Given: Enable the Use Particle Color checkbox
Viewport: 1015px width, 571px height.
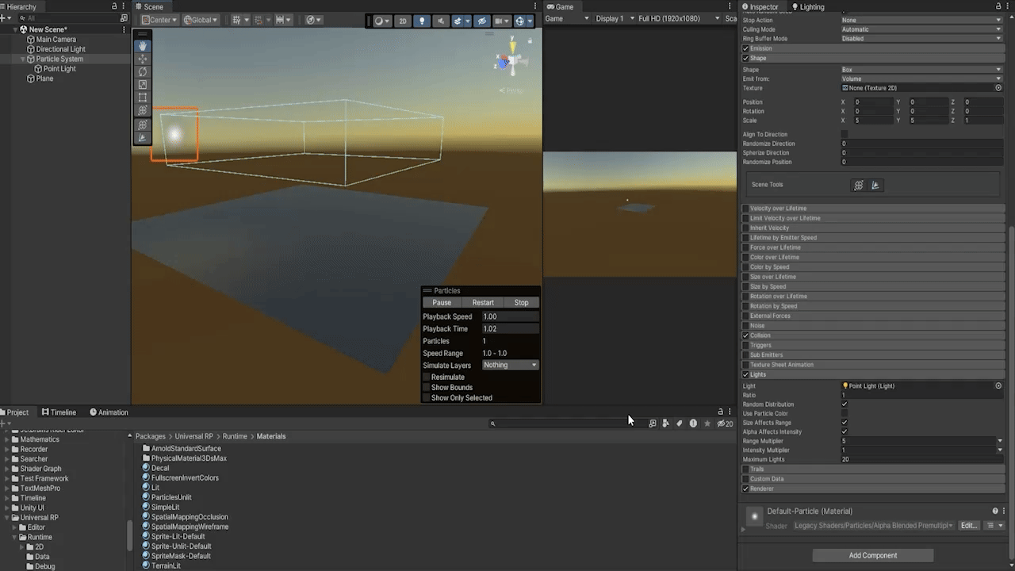Looking at the screenshot, I should [x=845, y=413].
